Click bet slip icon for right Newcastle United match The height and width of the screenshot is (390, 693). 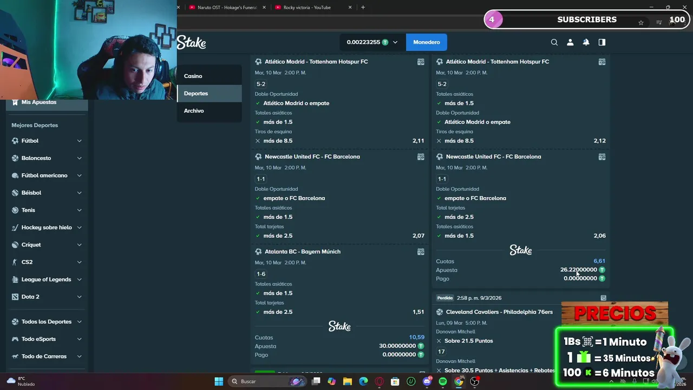coord(602,157)
